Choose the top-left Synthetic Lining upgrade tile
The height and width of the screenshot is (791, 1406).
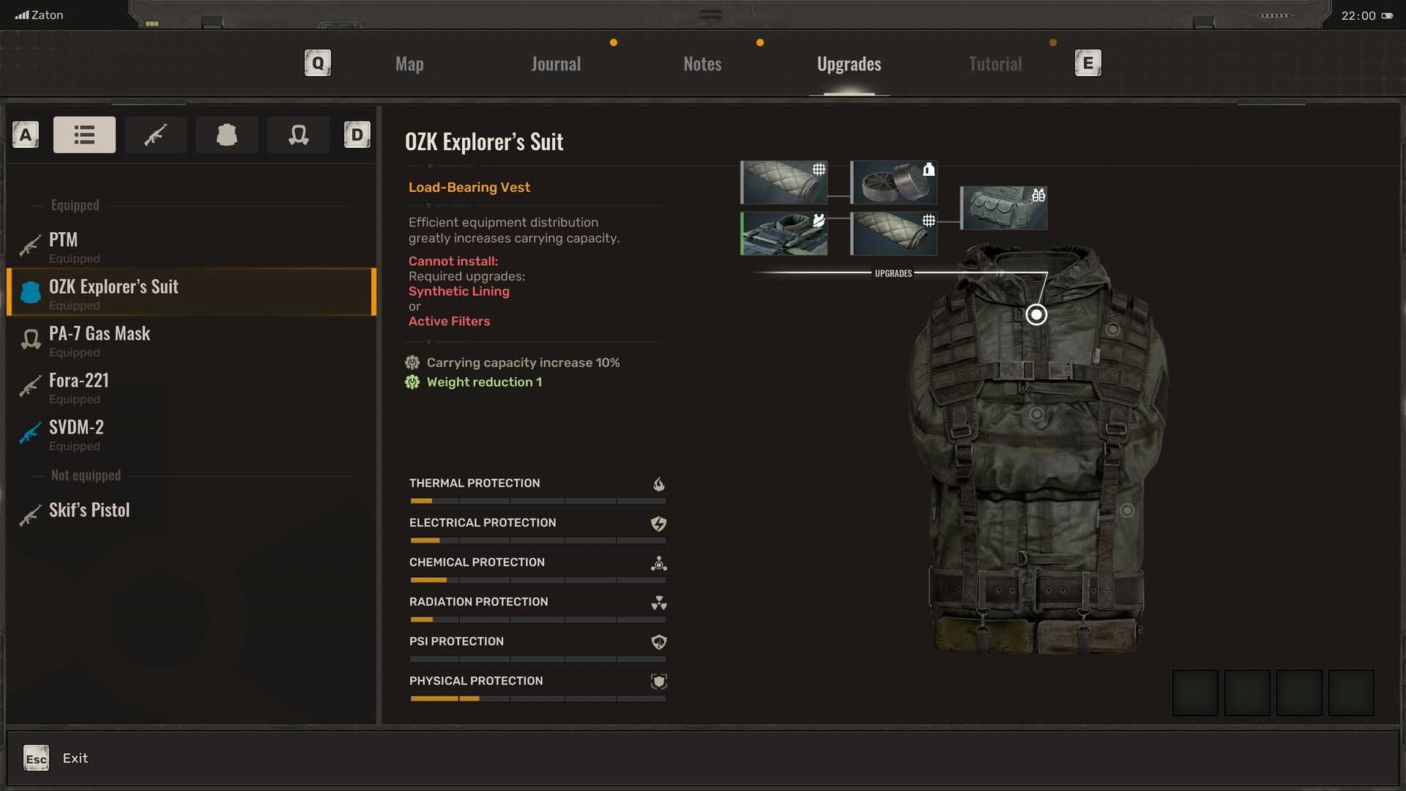point(784,182)
